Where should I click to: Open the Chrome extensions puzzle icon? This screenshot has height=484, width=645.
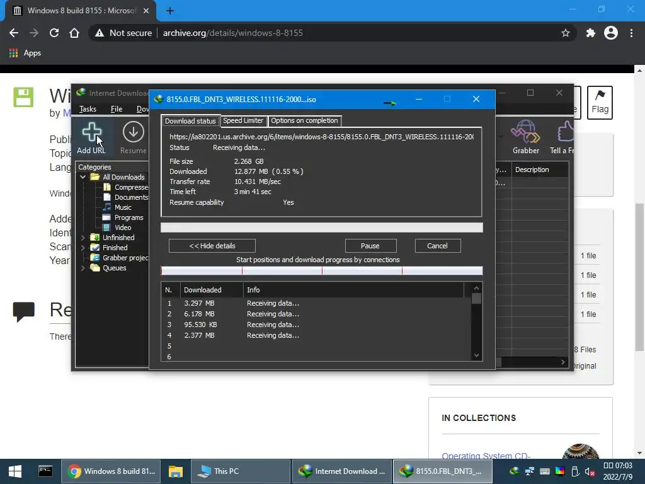590,33
